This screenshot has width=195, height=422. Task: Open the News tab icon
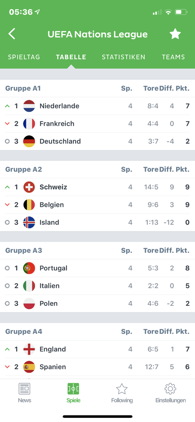pyautogui.click(x=24, y=389)
